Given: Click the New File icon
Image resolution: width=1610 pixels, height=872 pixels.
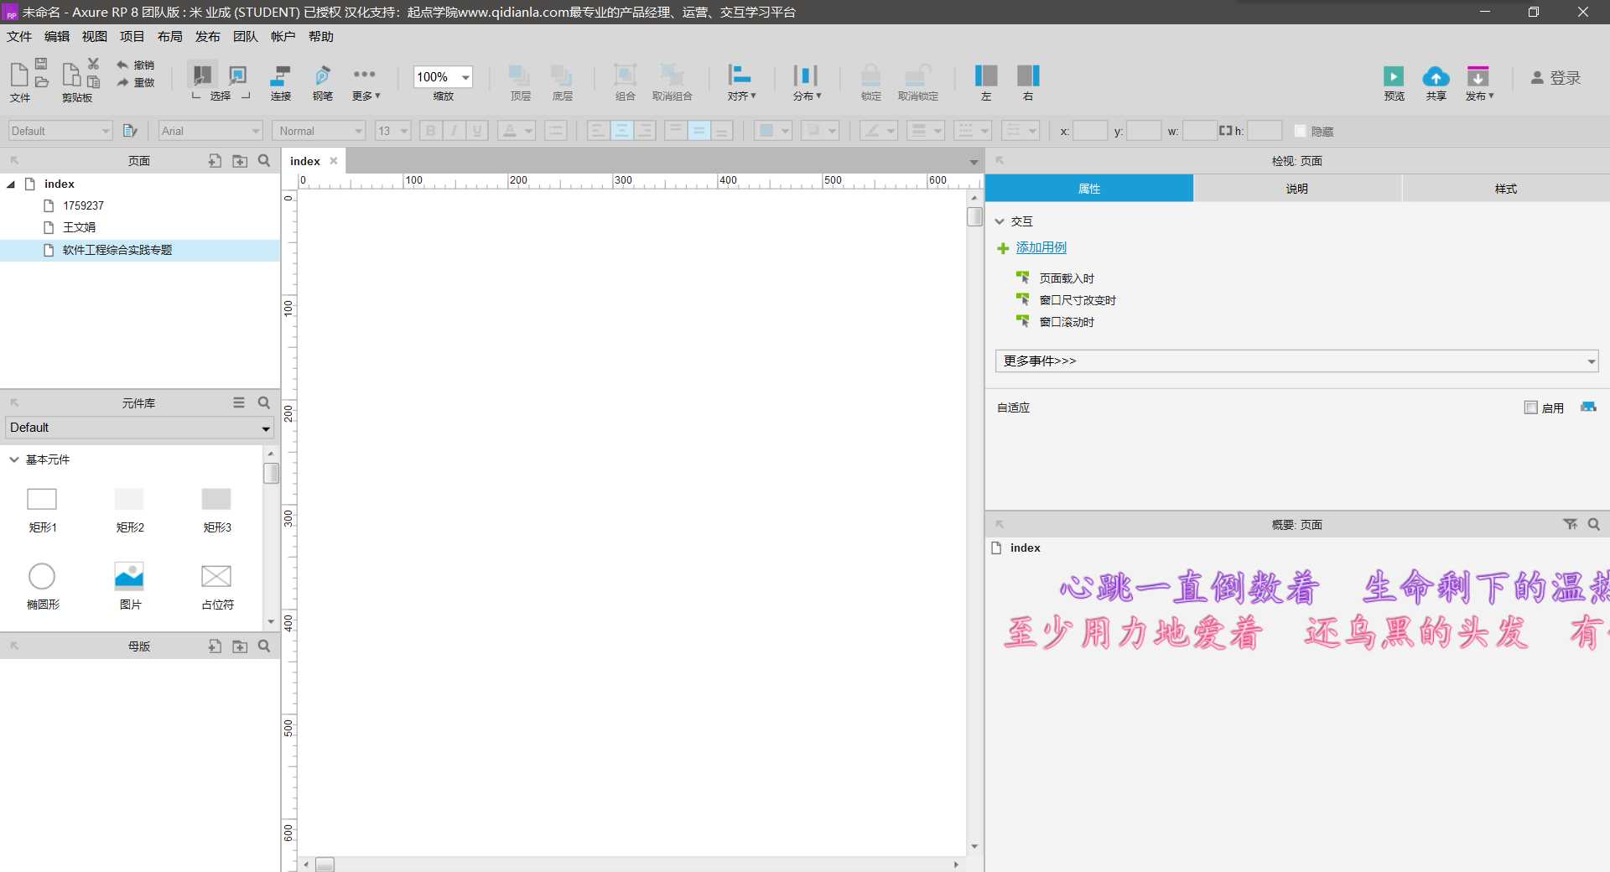Looking at the screenshot, I should (x=18, y=74).
